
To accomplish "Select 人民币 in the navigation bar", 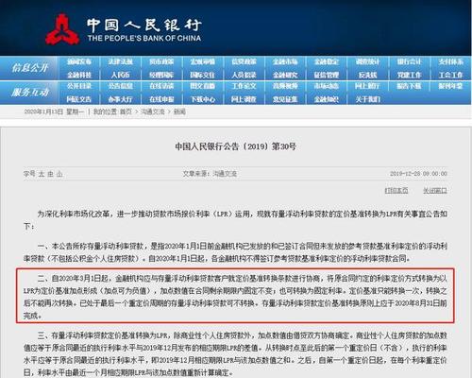I will 120,75.
